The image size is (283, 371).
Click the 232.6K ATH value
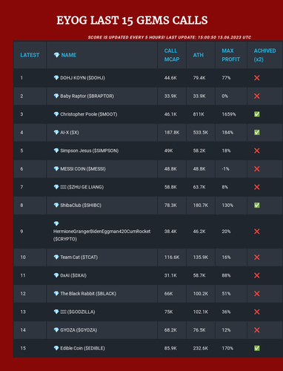coord(201,348)
